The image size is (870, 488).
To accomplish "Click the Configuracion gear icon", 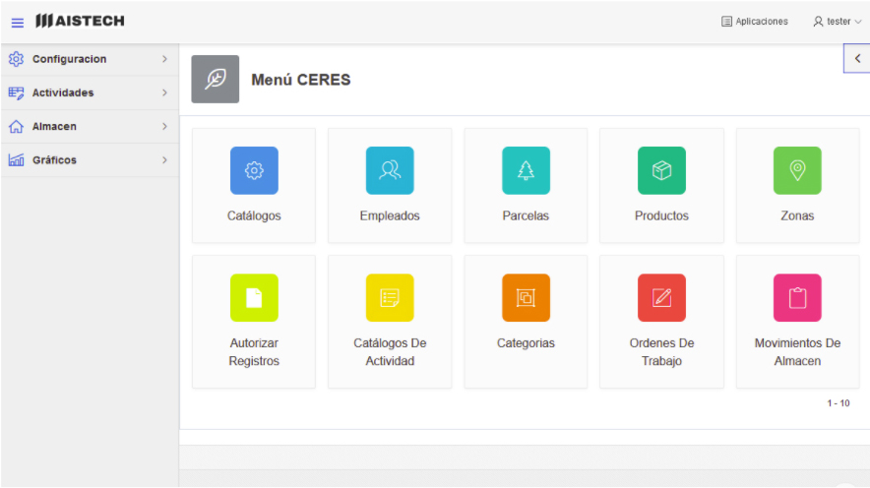I will [16, 59].
